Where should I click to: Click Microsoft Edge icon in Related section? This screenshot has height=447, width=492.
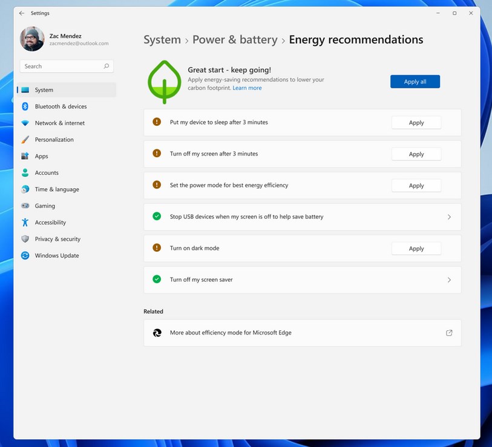click(x=157, y=333)
